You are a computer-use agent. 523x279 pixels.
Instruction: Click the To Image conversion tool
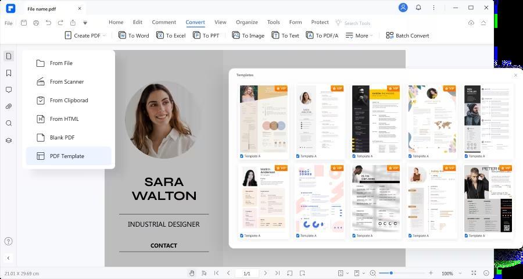236,35
